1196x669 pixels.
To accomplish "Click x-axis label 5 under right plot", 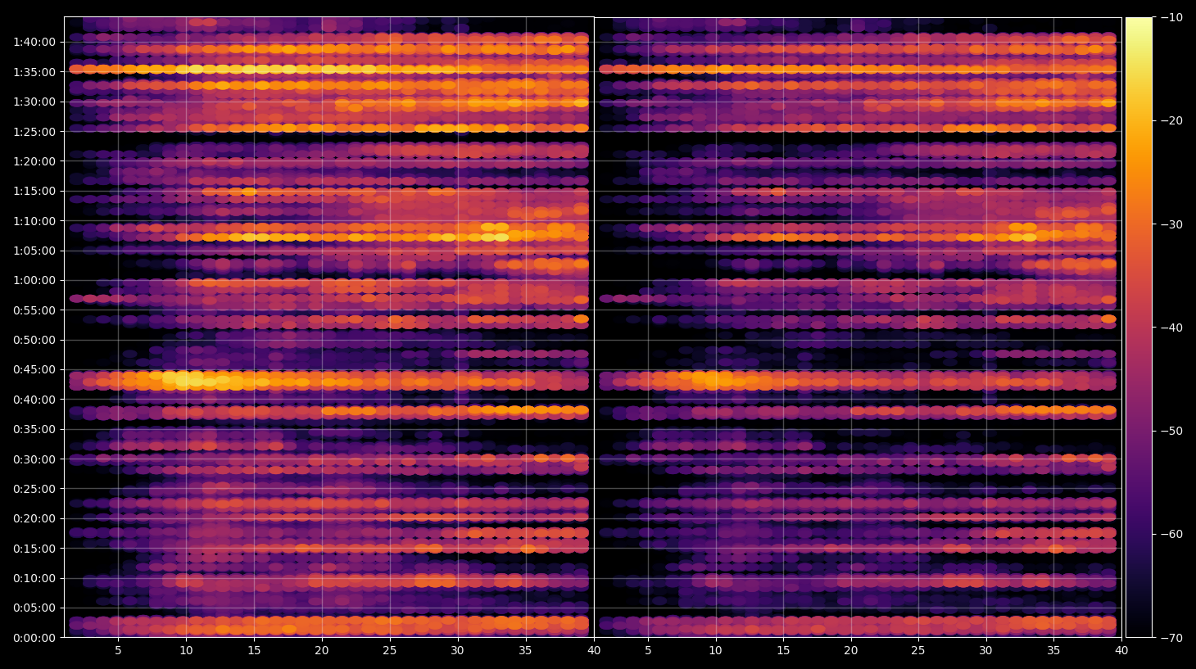I will (648, 651).
